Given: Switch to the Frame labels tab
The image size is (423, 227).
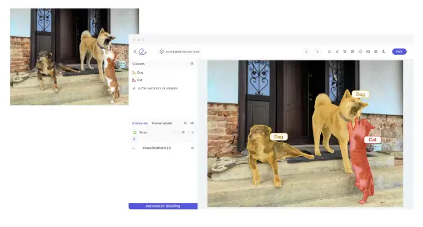Looking at the screenshot, I should 161,123.
